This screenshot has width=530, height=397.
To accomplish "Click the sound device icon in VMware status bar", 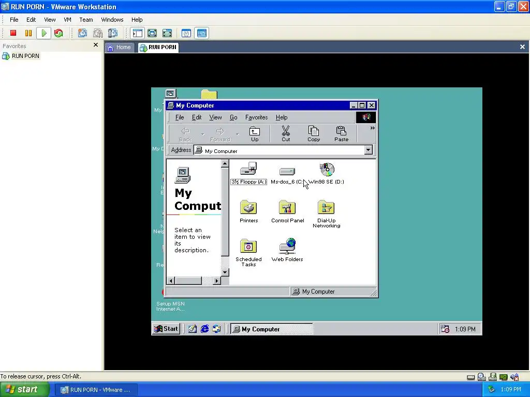I will pos(514,377).
